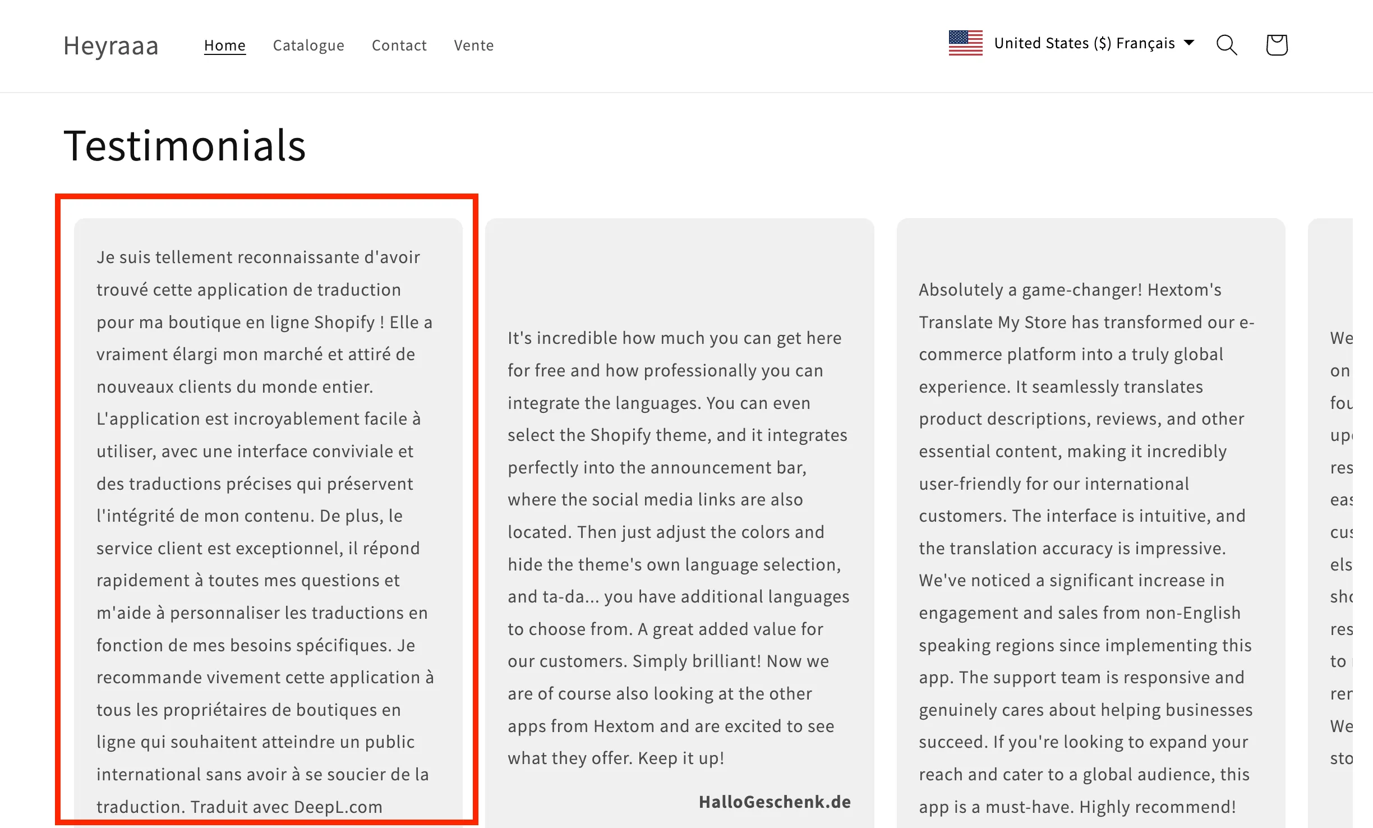The image size is (1373, 828).
Task: Click the "Highly recommend!" closing sentence
Action: click(x=1158, y=807)
